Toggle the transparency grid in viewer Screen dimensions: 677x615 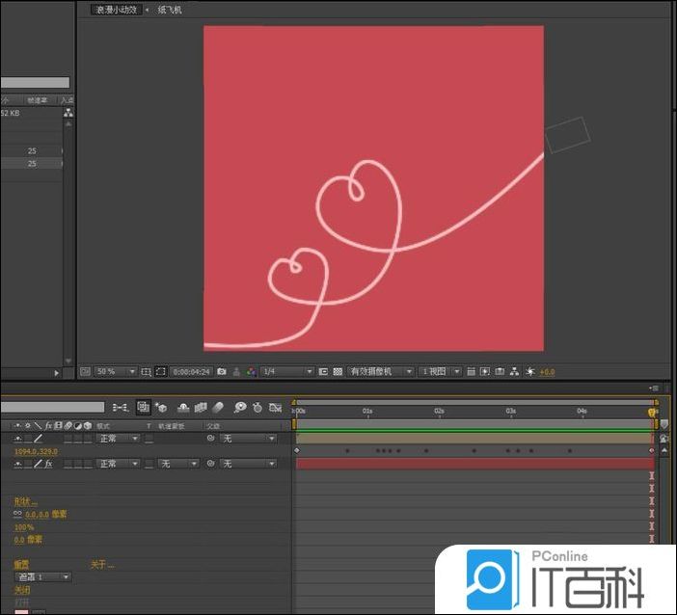[x=338, y=371]
